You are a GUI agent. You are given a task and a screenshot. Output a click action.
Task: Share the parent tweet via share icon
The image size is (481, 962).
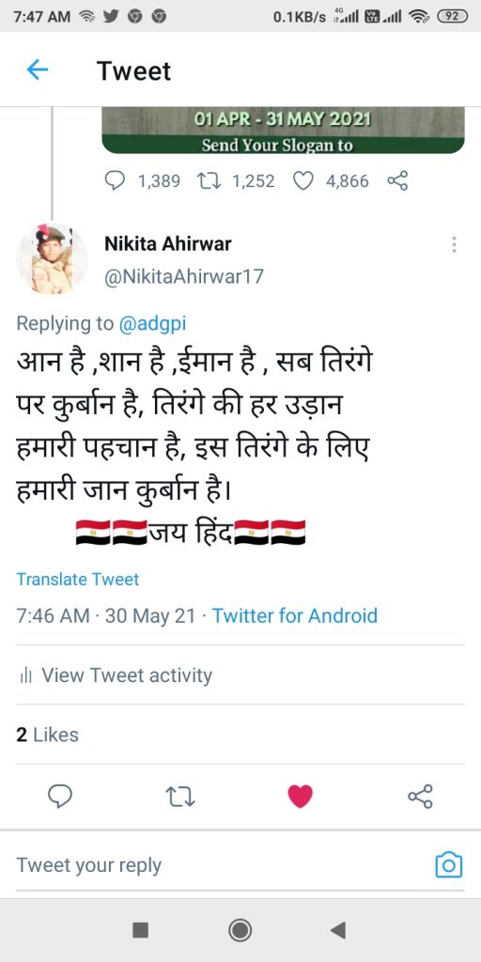pos(397,181)
